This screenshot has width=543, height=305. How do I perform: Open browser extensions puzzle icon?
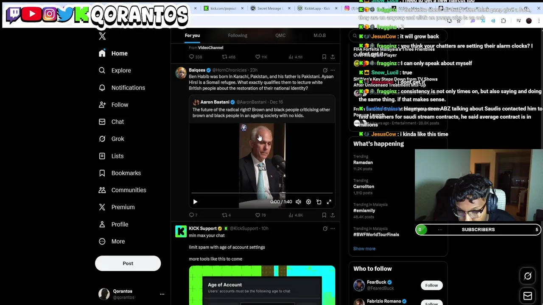click(x=504, y=21)
